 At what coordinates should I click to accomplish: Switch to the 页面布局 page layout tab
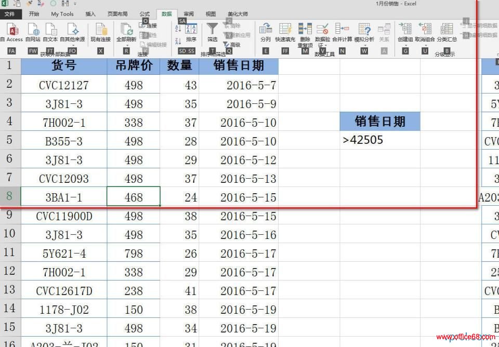[117, 14]
